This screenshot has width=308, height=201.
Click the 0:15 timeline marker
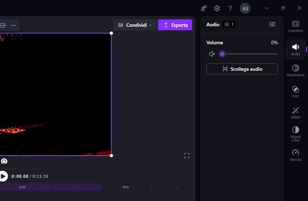[126, 187]
